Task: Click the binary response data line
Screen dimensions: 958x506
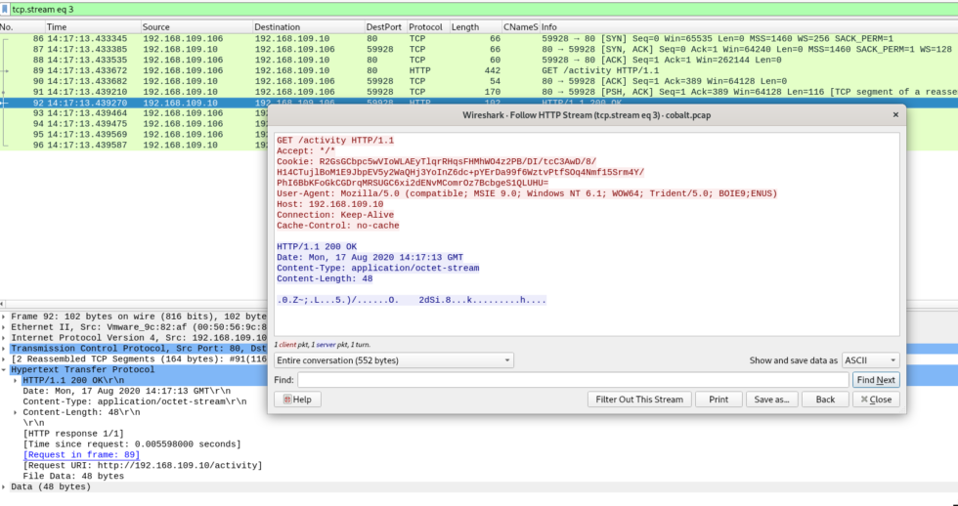Action: click(412, 300)
